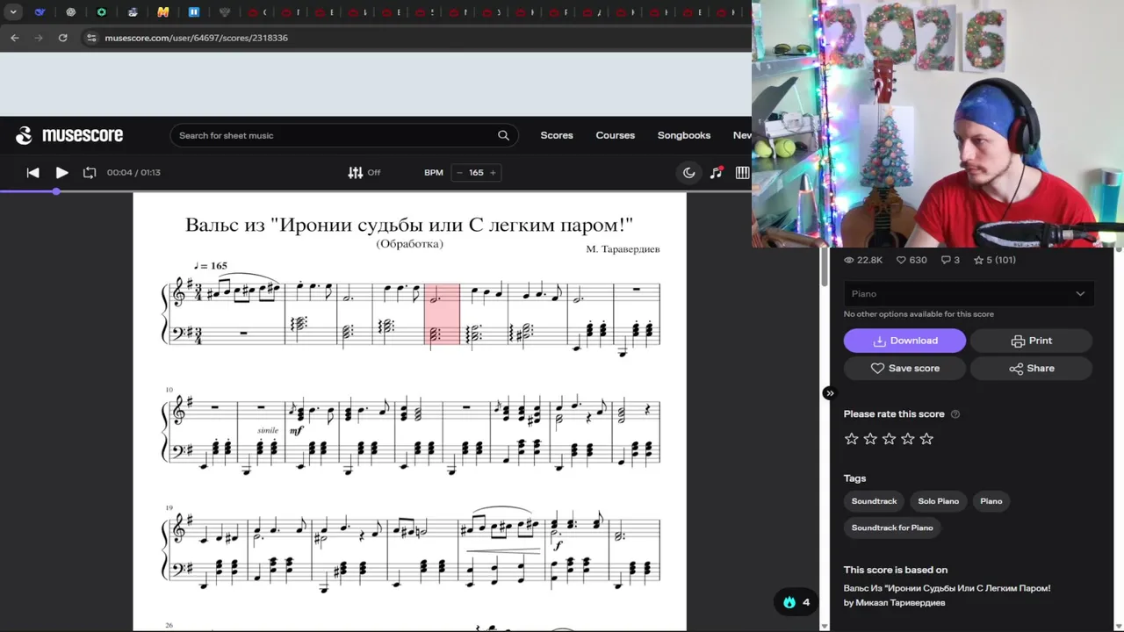The width and height of the screenshot is (1124, 632).
Task: Reload the page
Action: (x=62, y=38)
